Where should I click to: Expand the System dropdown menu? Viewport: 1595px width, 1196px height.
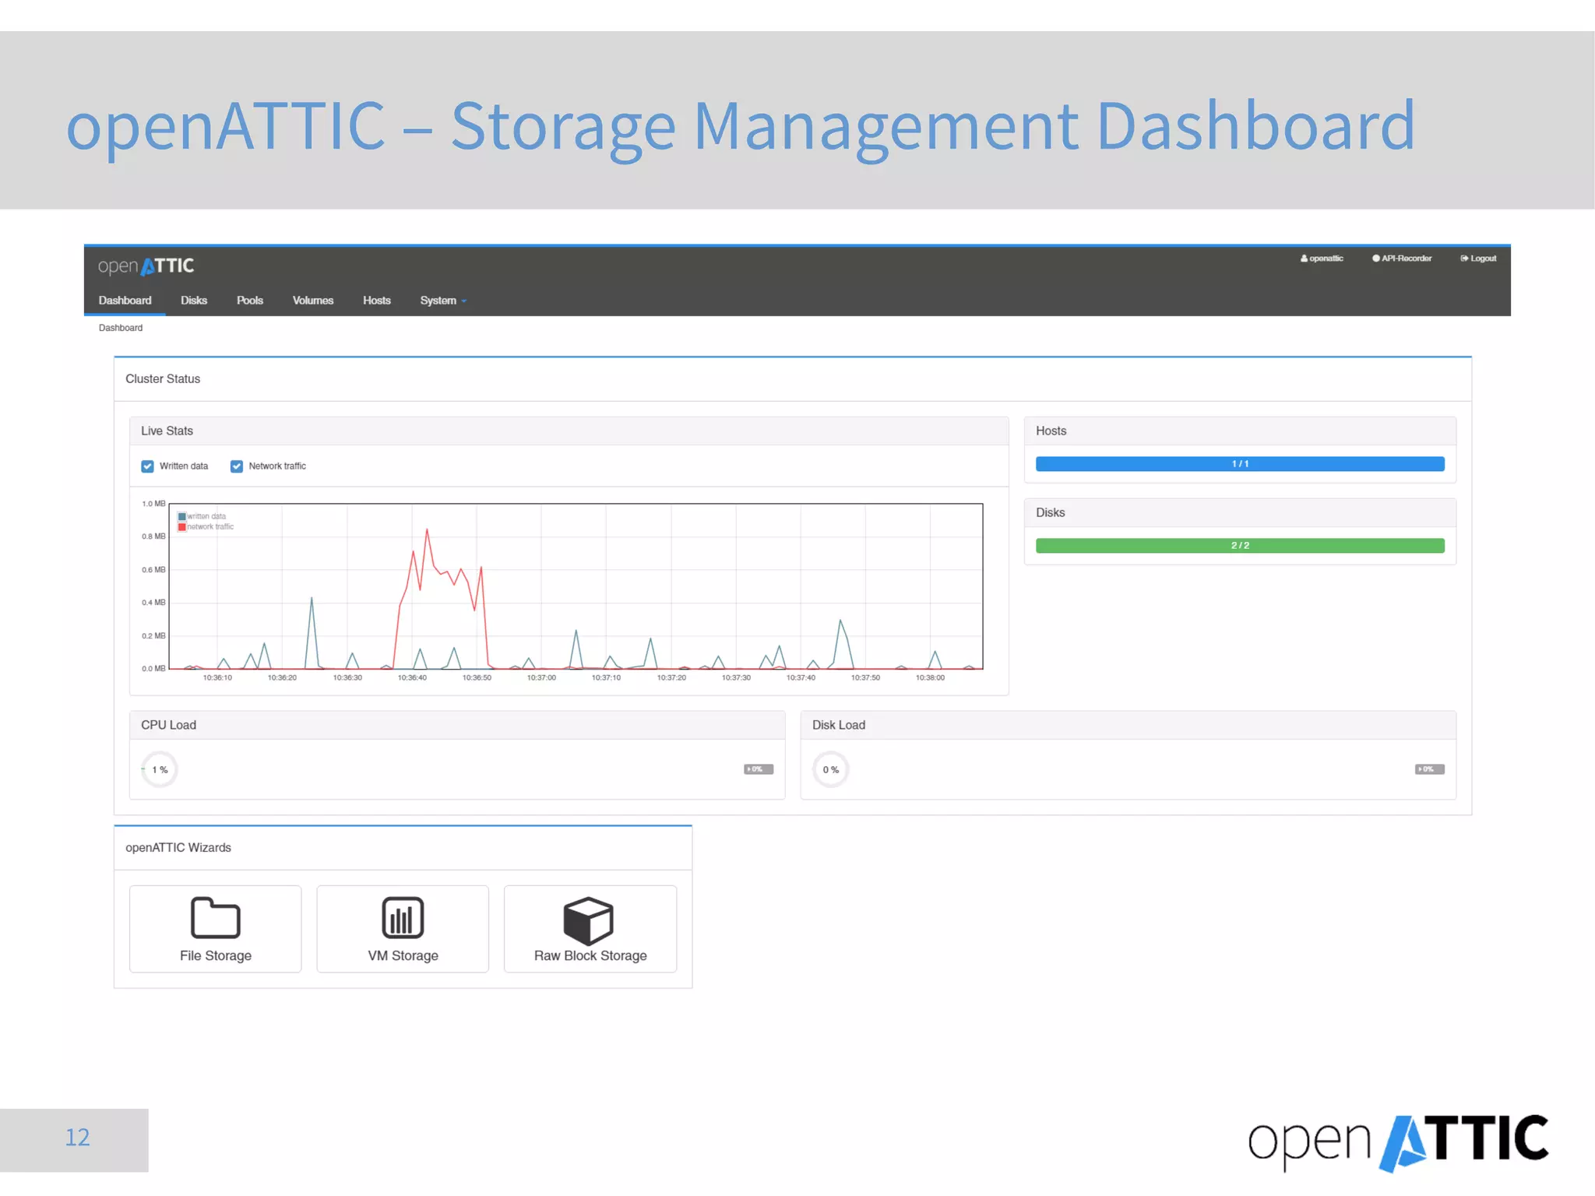[x=443, y=301]
